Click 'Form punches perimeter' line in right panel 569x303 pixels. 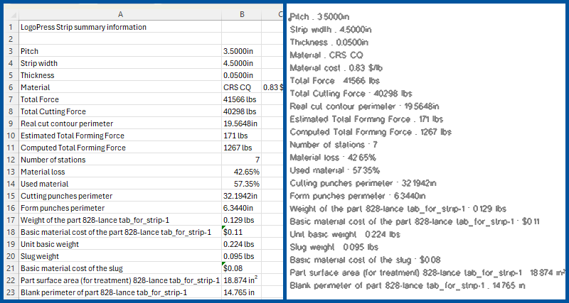click(358, 197)
